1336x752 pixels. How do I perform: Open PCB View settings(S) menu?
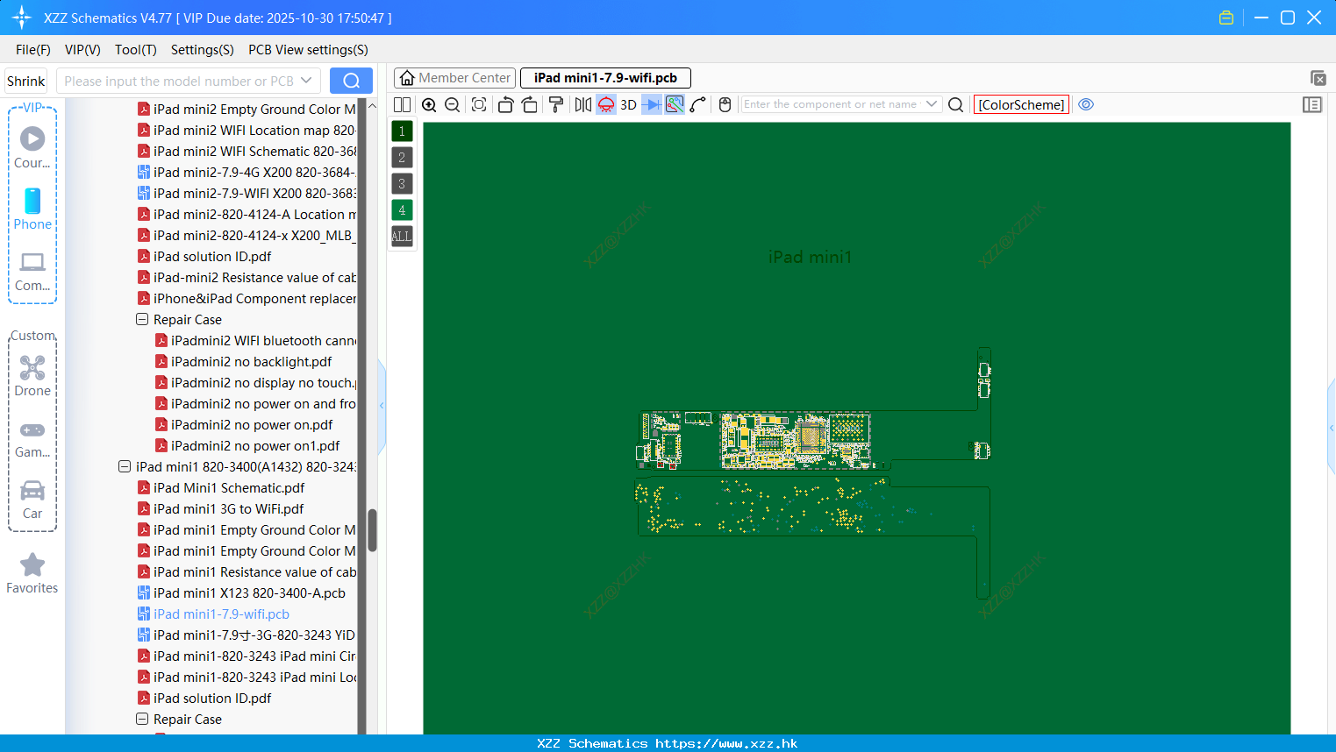pos(308,50)
